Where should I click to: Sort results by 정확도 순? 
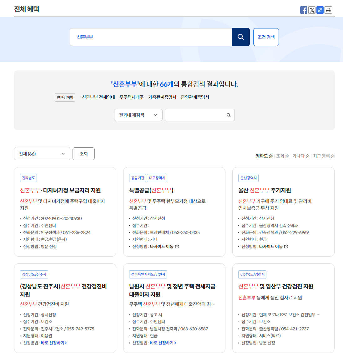[264, 156]
